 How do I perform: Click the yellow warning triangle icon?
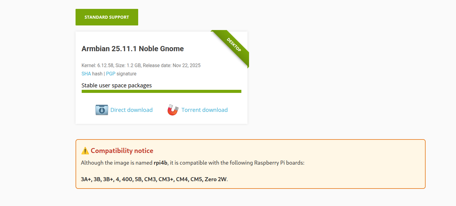tap(85, 151)
